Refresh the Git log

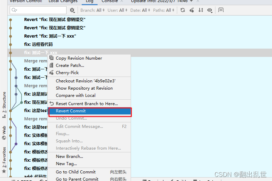point(182,10)
